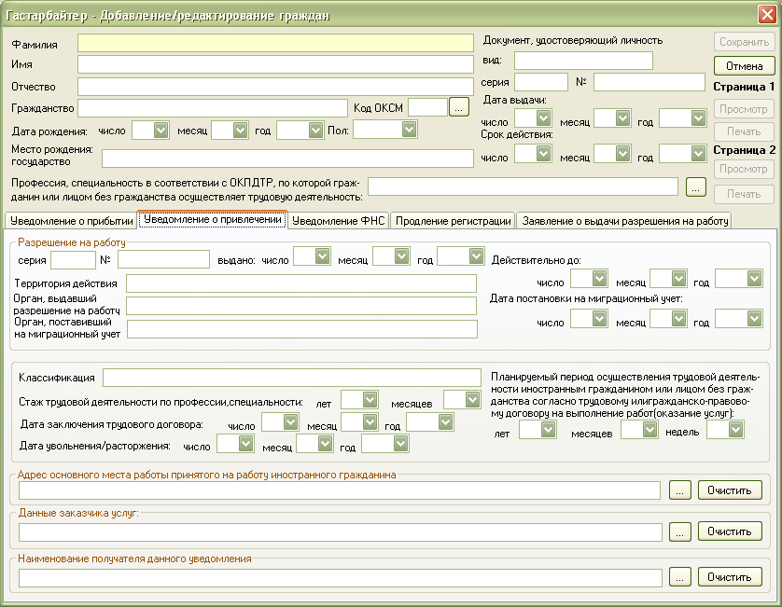Expand Дата выдачи число dropdown
This screenshot has height=607, width=782.
[x=544, y=118]
